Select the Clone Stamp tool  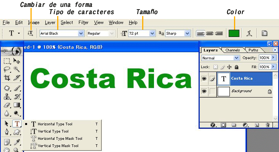pyautogui.click(x=7, y=96)
